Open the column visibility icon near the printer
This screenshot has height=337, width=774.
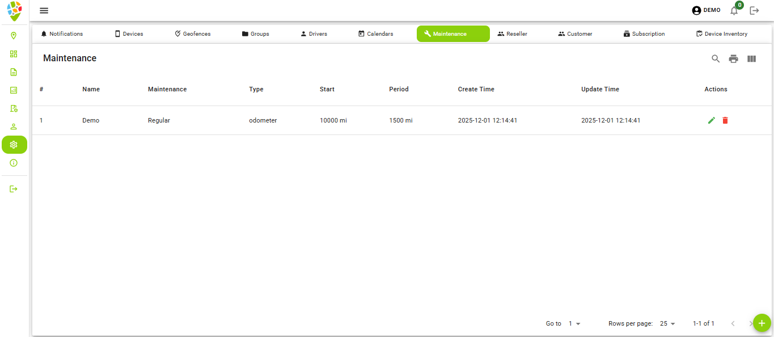751,58
